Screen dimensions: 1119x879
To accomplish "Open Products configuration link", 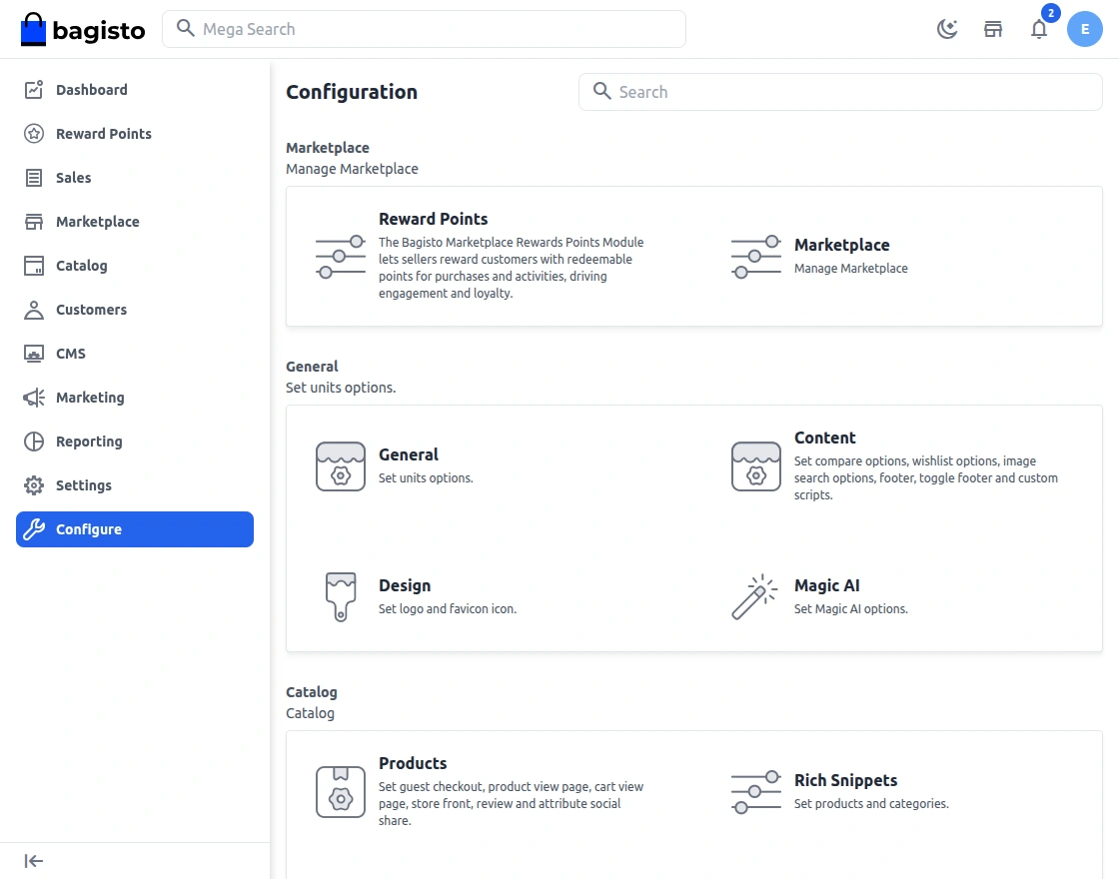I will (x=413, y=763).
